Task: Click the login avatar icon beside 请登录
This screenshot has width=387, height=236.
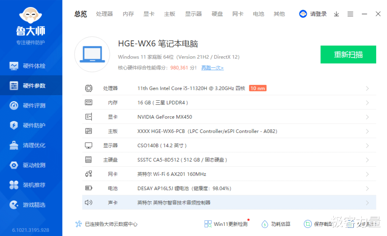Action: [x=303, y=14]
